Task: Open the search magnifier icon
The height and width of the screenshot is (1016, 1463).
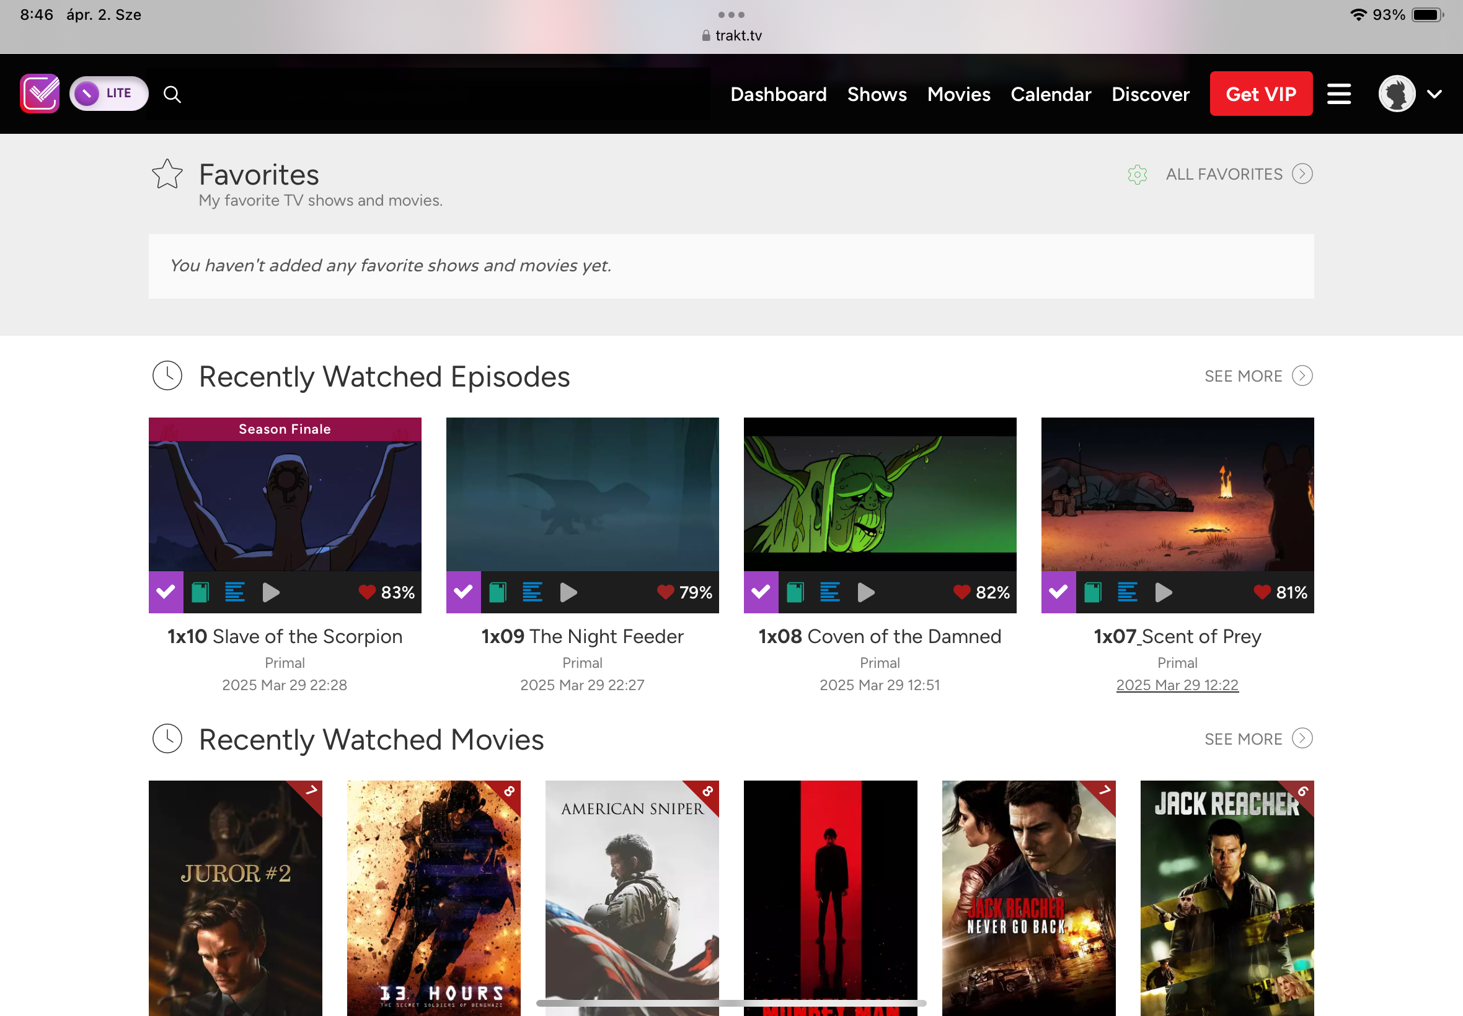Action: 172,94
